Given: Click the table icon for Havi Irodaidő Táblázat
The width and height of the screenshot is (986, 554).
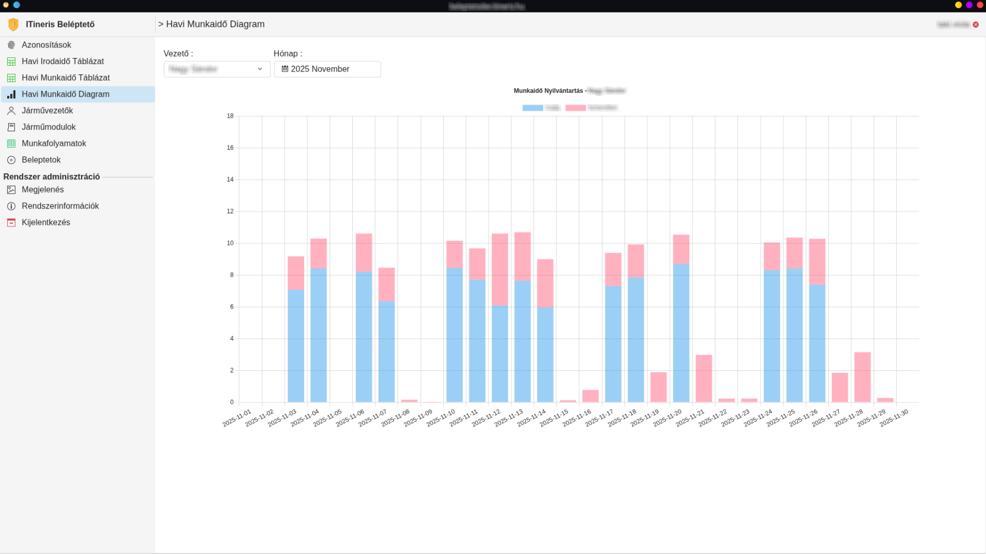Looking at the screenshot, I should [x=11, y=62].
